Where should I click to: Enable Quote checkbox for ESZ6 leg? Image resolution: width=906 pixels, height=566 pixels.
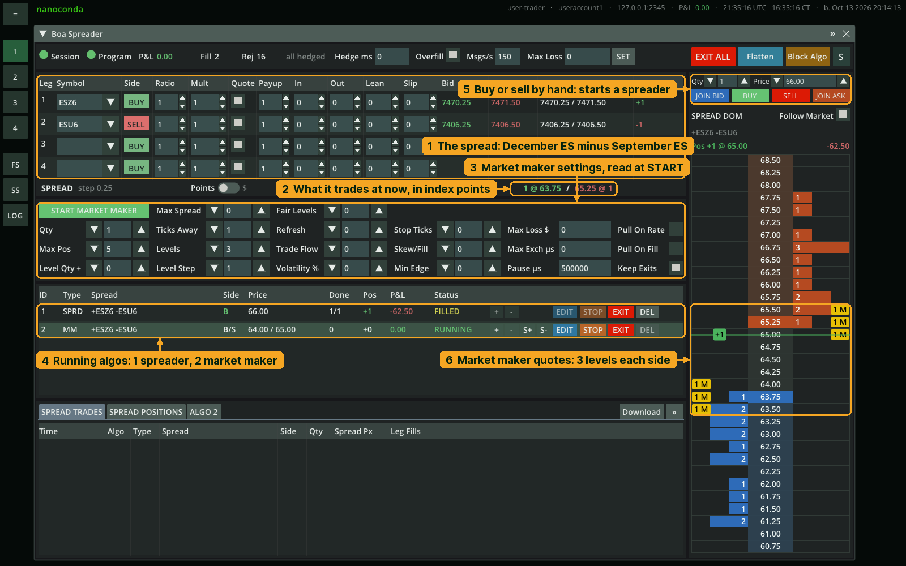238,101
